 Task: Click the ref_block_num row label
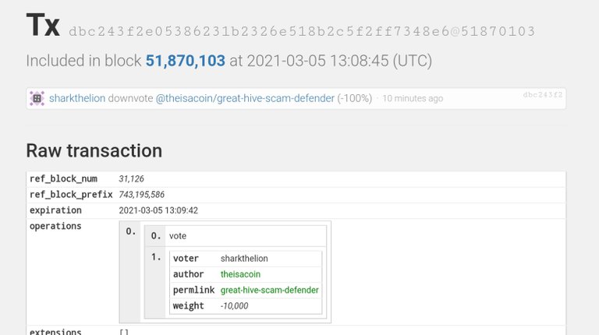(x=63, y=178)
